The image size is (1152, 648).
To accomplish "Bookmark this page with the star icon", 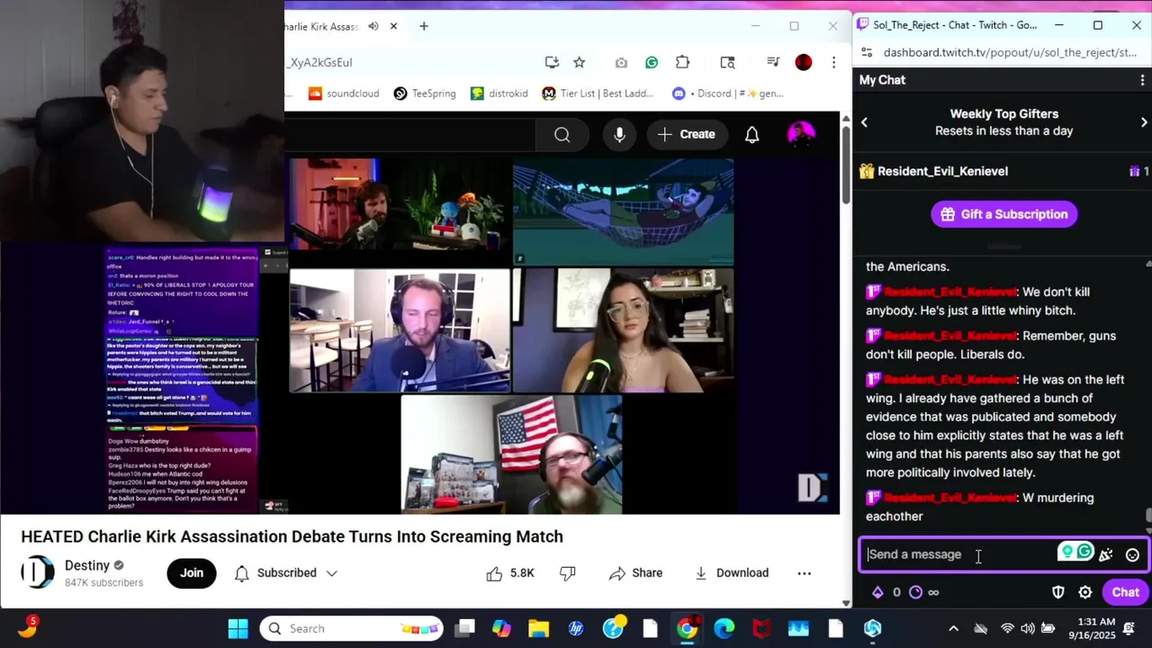I will click(580, 62).
